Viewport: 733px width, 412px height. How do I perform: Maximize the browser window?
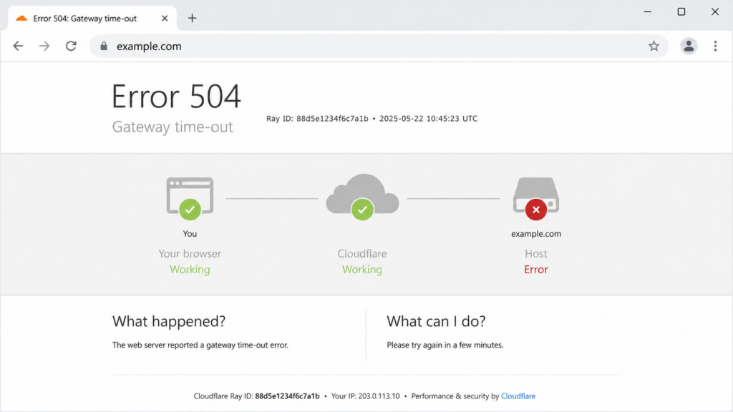click(x=681, y=11)
